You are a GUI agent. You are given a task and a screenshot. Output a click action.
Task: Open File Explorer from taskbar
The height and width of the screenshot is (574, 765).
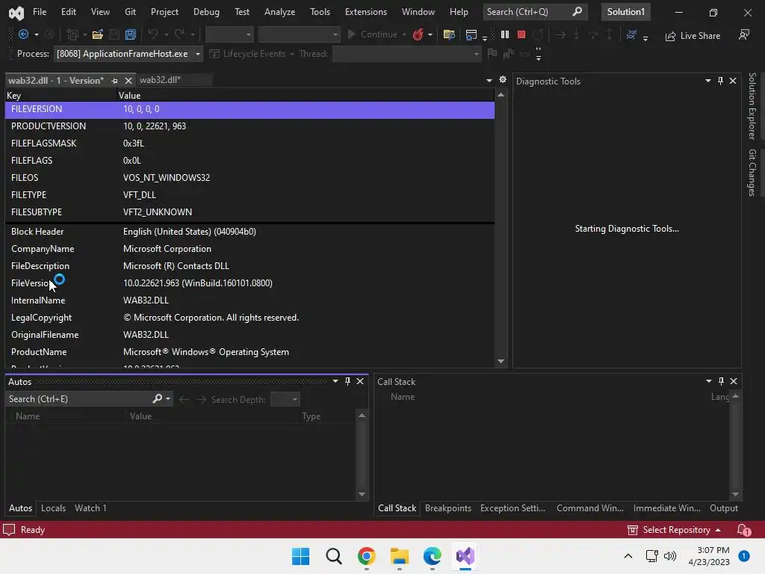[400, 556]
